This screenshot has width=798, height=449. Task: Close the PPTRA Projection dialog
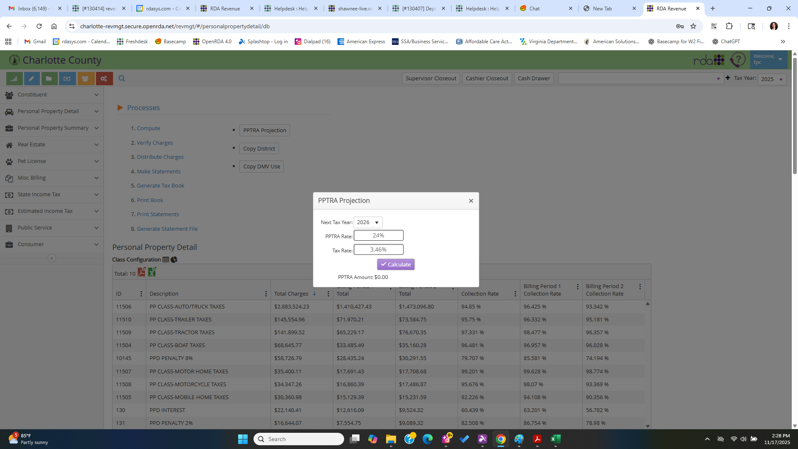[471, 201]
